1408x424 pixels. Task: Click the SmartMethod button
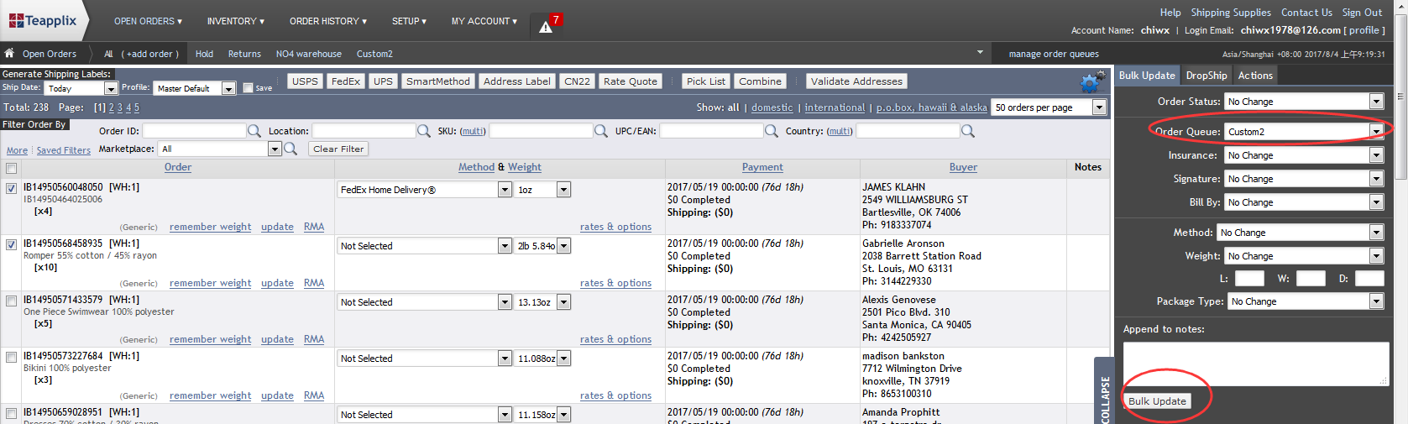(x=437, y=81)
